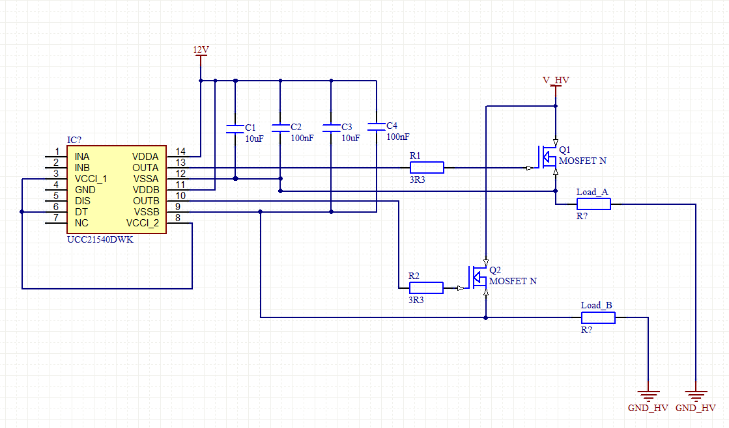
Task: Click the R2 designator label
Action: tap(414, 276)
